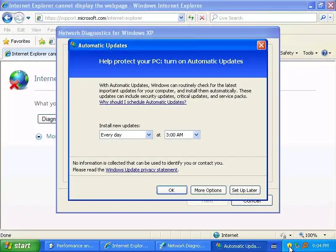This screenshot has width=336, height=252.
Task: Open the File menu in Internet Explorer
Action: click(x=7, y=30)
